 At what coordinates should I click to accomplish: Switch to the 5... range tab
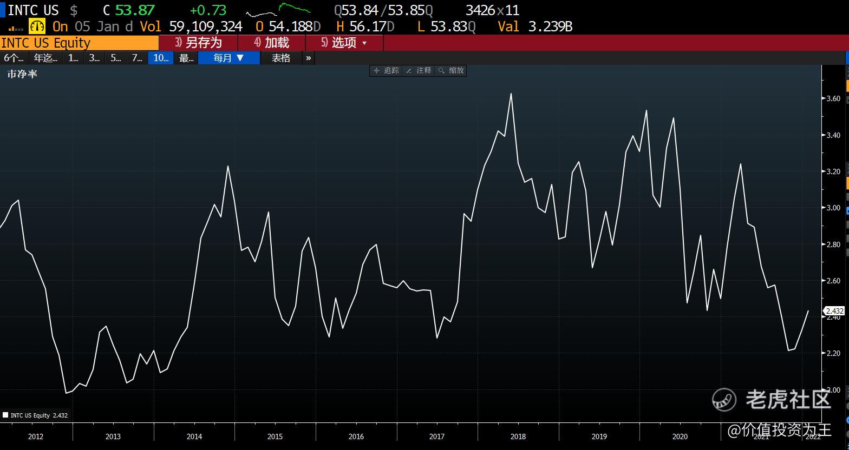coord(116,58)
